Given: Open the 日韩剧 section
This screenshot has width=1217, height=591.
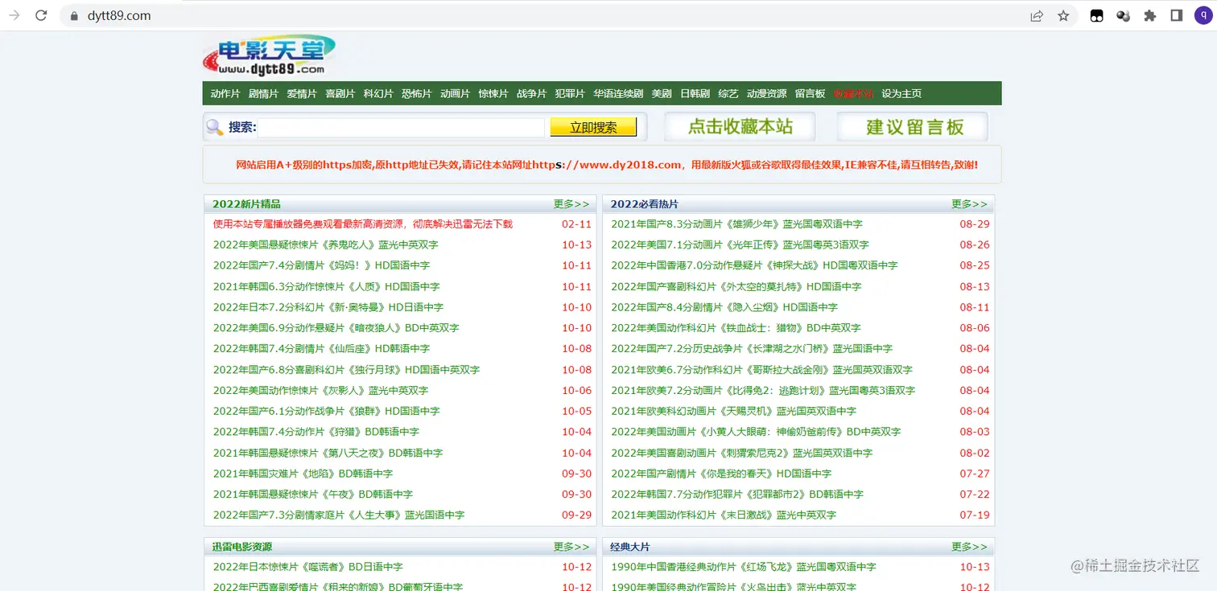Looking at the screenshot, I should [695, 93].
